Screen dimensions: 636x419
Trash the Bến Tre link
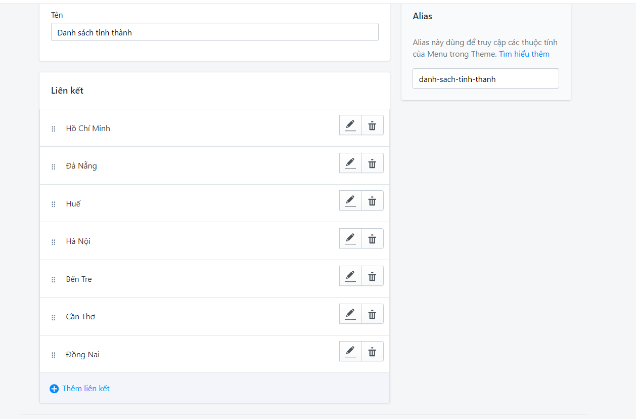coord(372,276)
